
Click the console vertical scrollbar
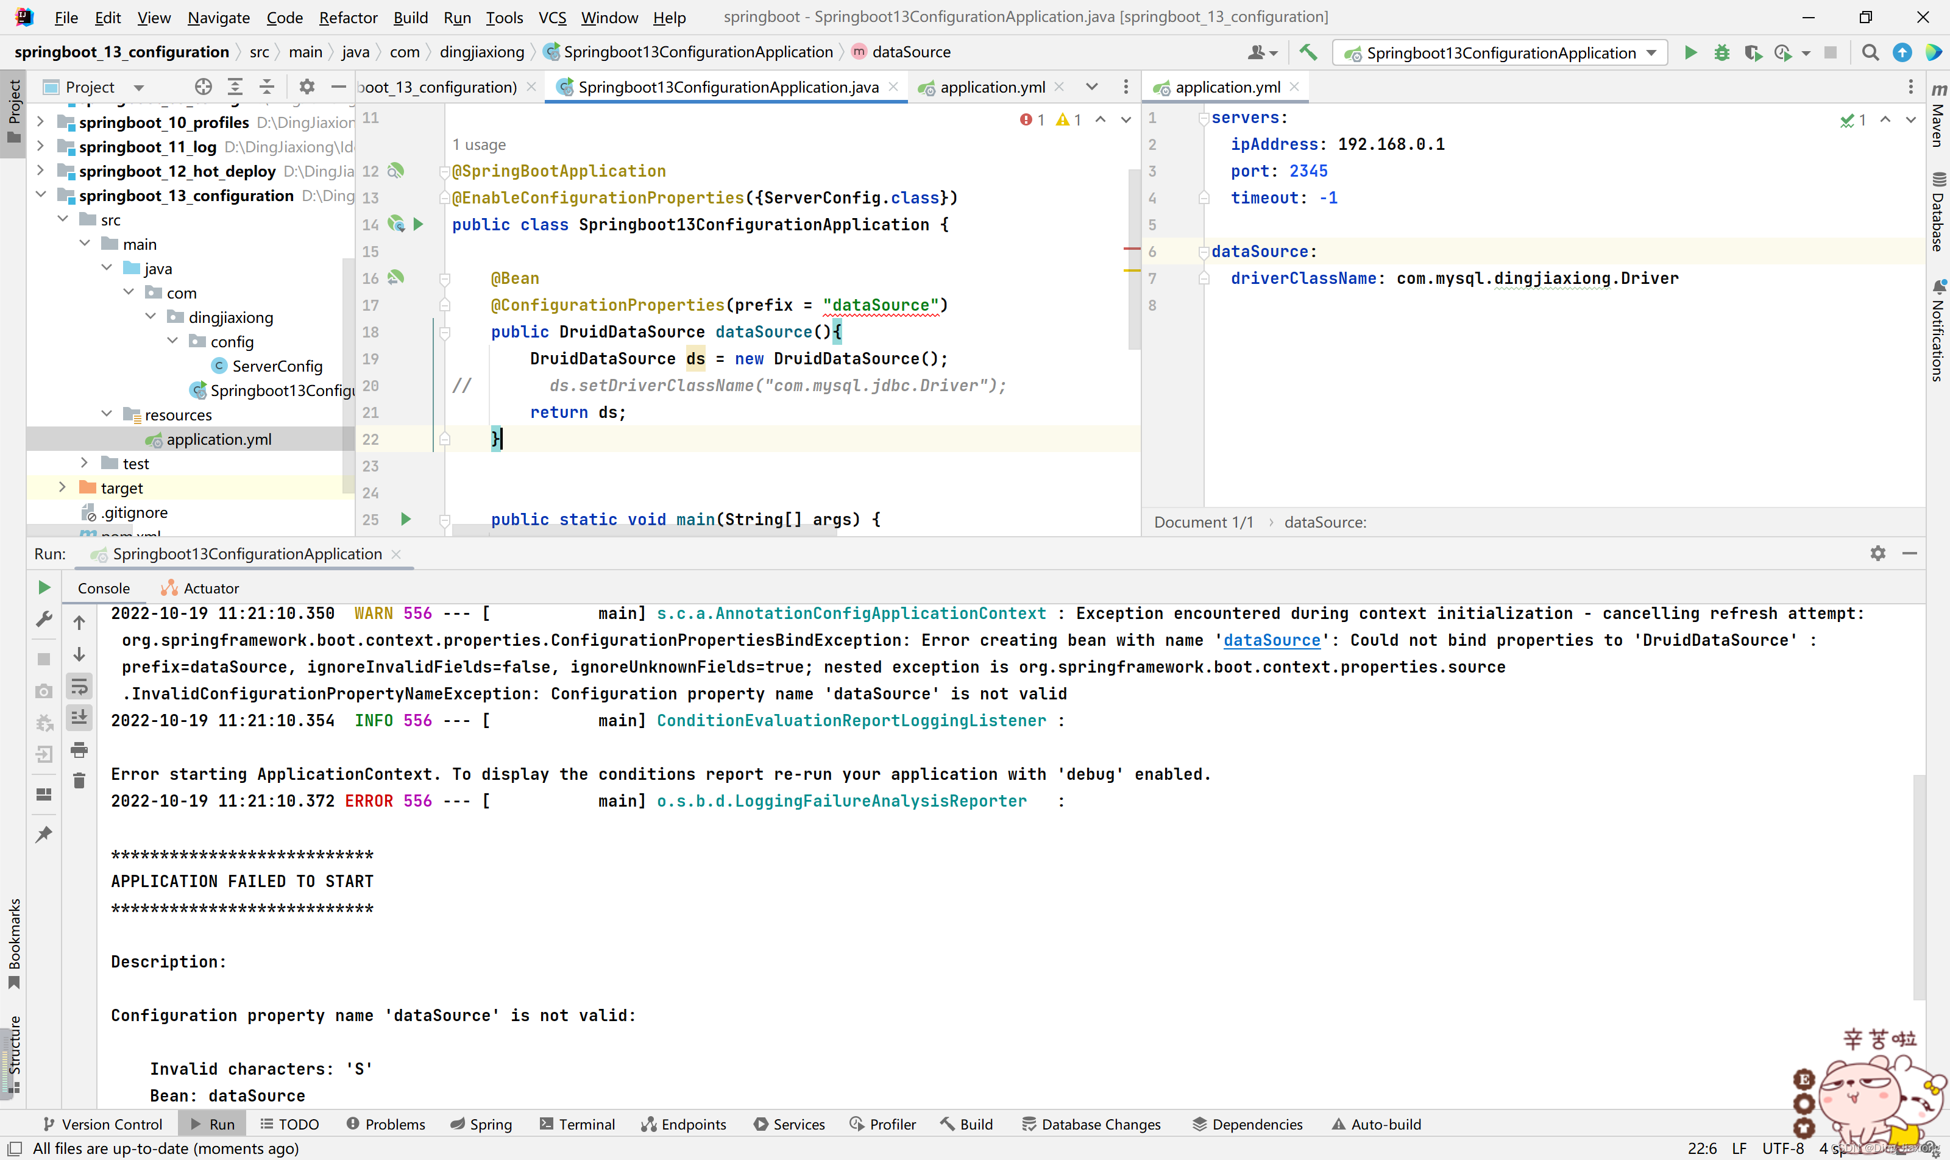pyautogui.click(x=1919, y=887)
